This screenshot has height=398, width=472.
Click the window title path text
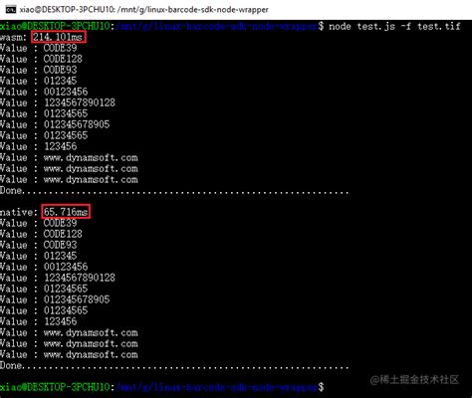tap(143, 9)
